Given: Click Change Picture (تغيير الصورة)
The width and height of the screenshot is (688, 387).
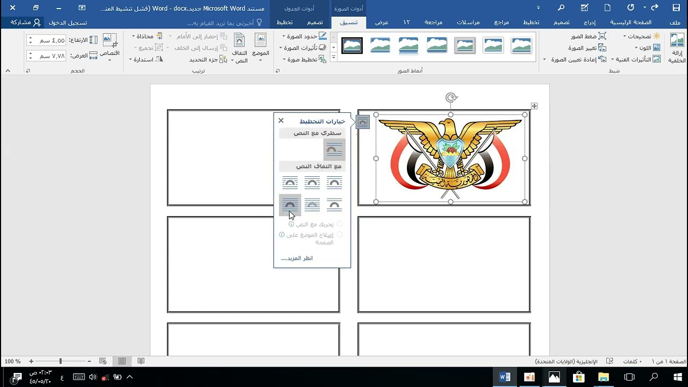Looking at the screenshot, I should click(x=587, y=48).
